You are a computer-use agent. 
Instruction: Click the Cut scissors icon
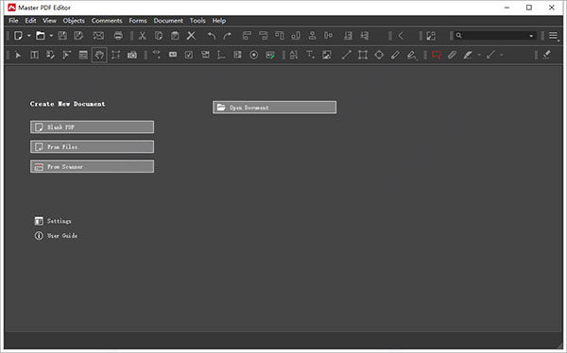143,36
